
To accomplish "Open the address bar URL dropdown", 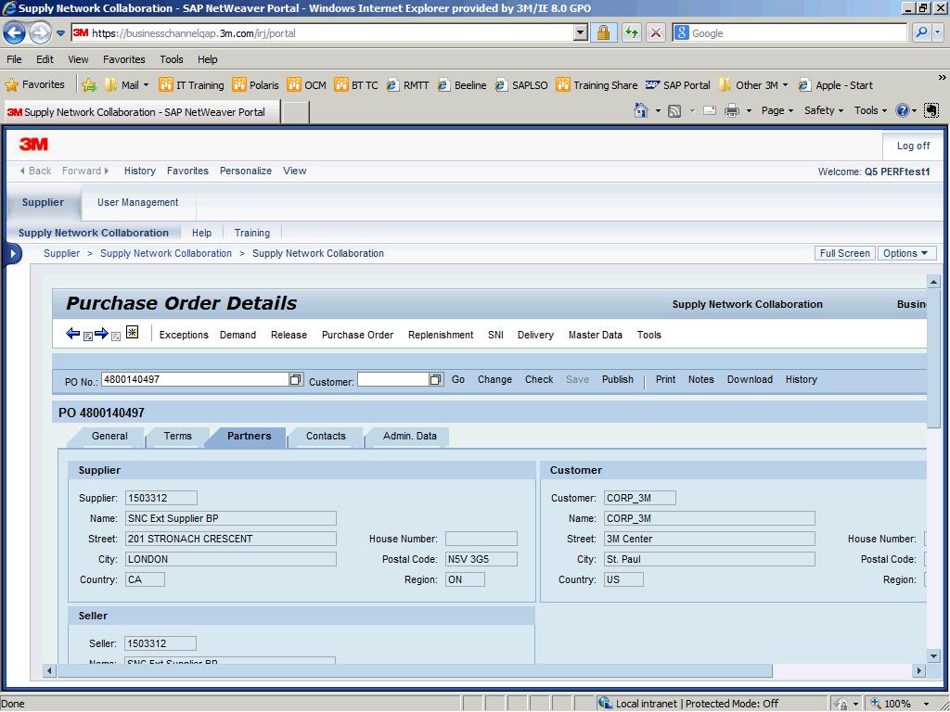I will (x=581, y=32).
